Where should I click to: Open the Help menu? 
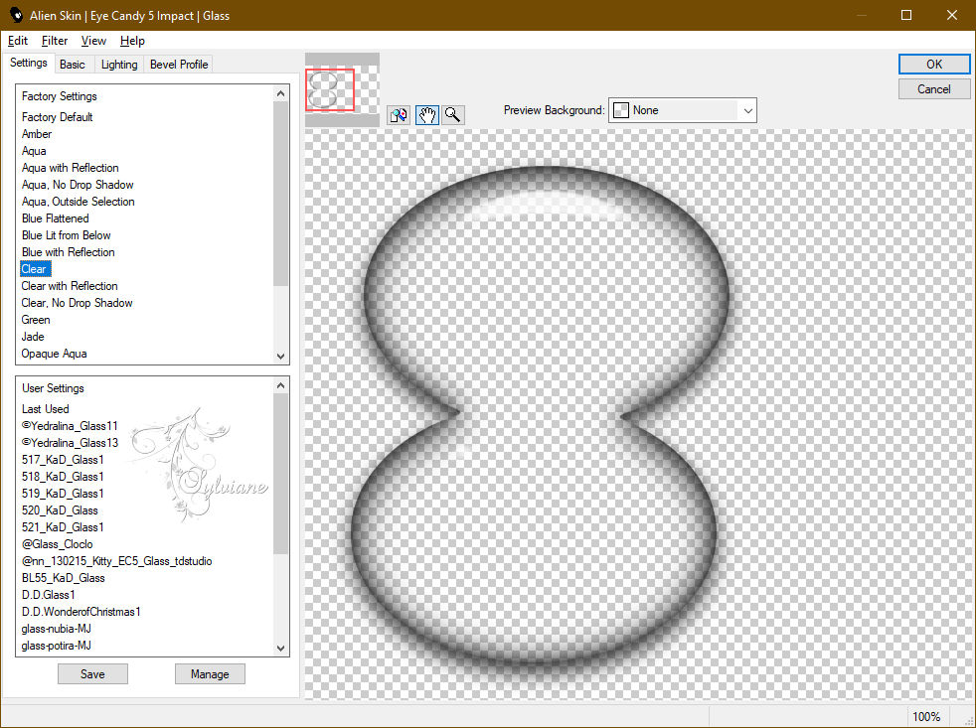[x=132, y=41]
